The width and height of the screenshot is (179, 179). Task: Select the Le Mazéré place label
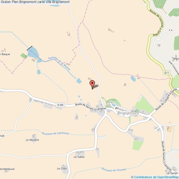(32, 140)
